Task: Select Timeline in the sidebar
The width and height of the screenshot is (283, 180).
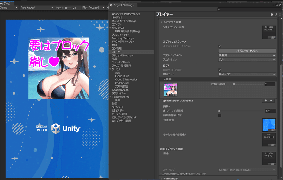Action: point(118,107)
